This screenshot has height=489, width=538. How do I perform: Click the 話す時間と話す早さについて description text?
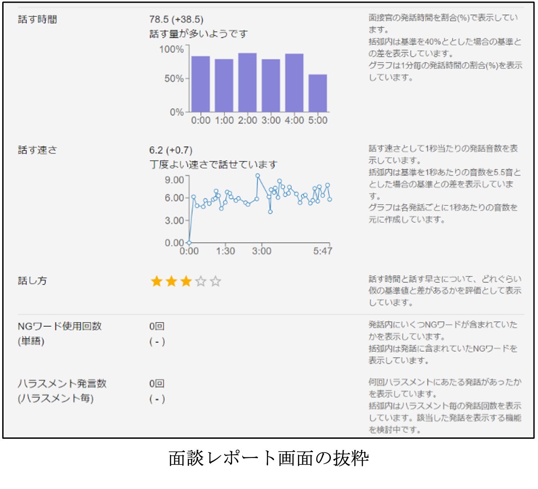(445, 291)
